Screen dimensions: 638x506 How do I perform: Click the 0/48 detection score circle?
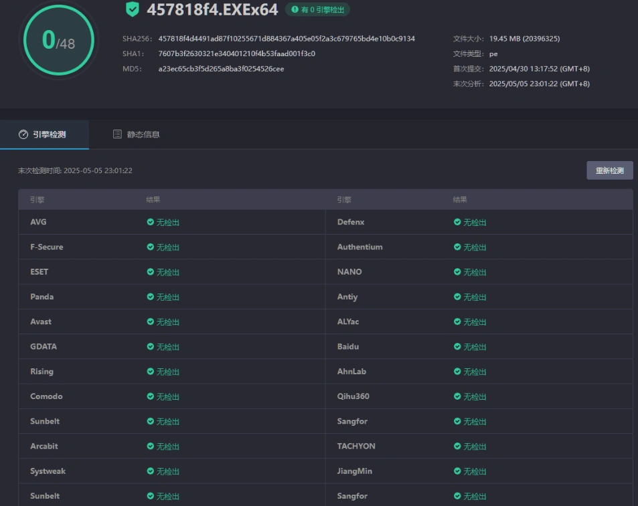click(58, 41)
